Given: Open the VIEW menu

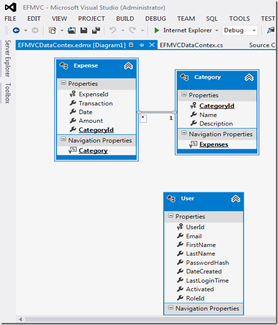Looking at the screenshot, I should (59, 19).
